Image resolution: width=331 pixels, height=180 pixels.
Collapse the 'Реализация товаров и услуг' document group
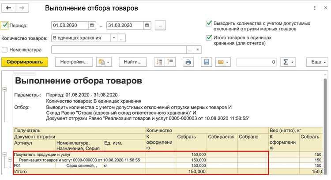[x=10, y=160]
